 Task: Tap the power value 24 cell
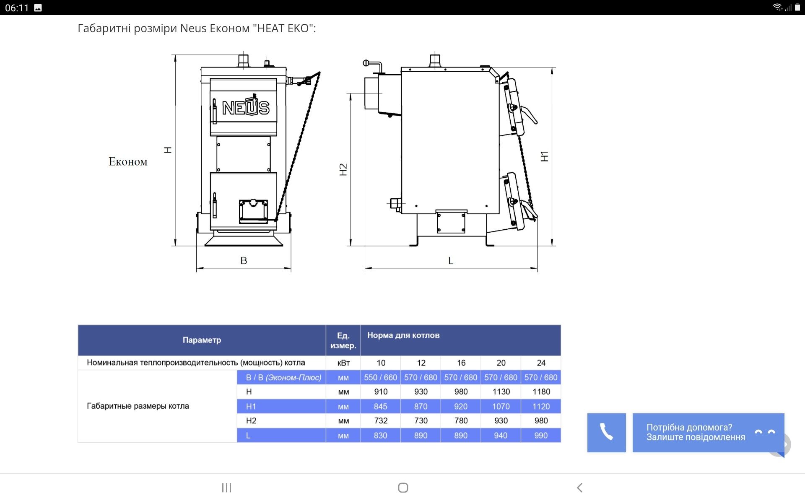[541, 363]
